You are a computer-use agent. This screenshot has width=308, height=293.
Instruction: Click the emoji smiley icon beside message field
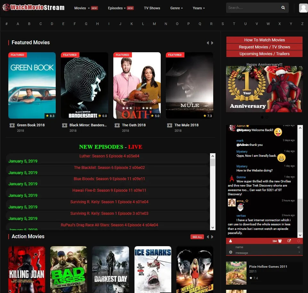(x=231, y=252)
